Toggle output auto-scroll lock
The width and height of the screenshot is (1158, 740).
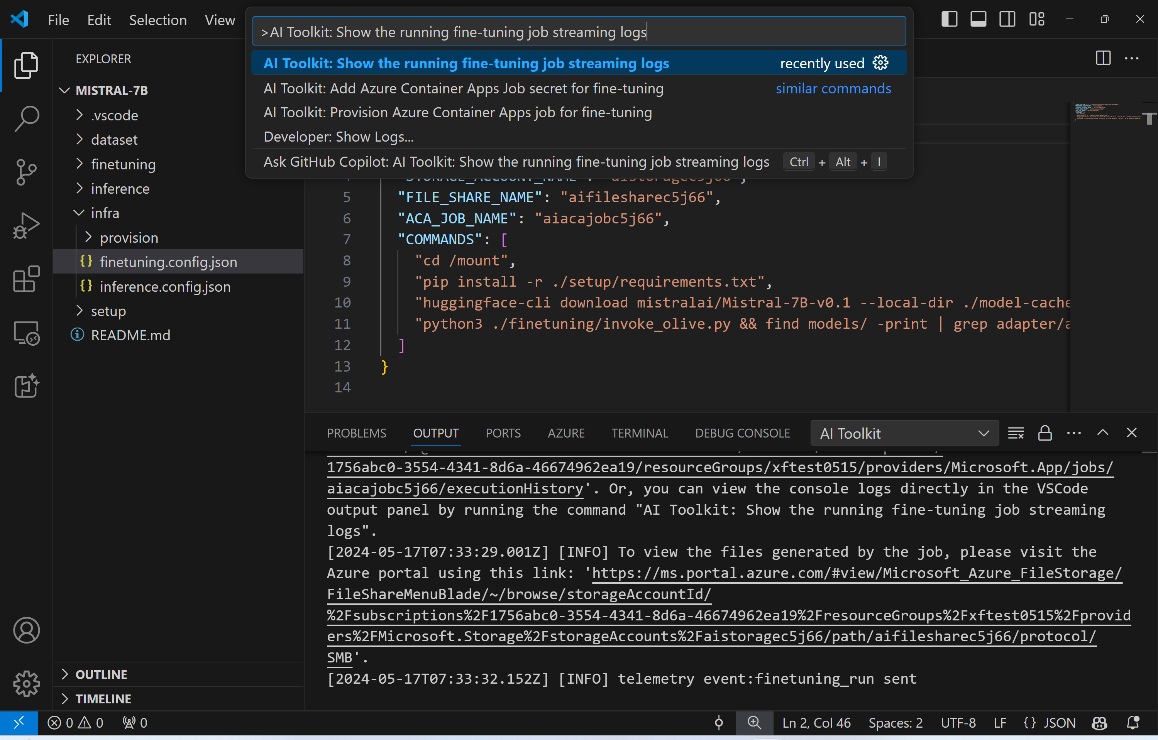1045,433
